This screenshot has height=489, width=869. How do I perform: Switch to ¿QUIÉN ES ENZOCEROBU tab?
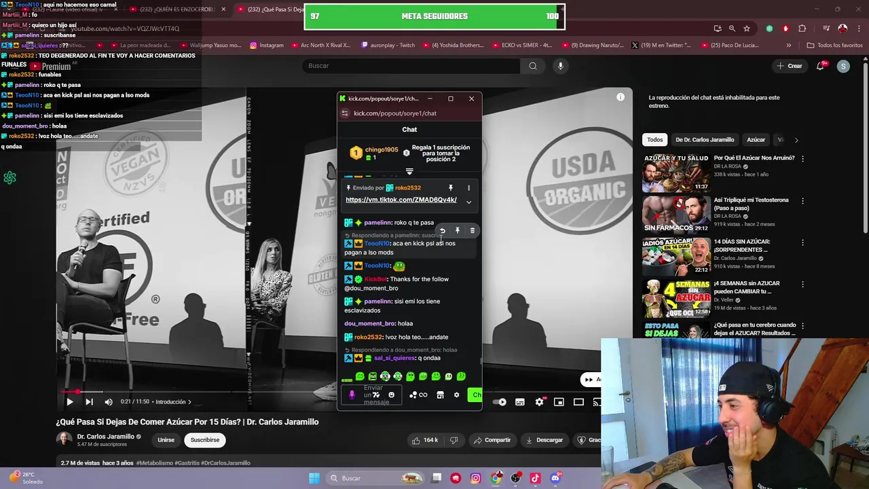176,10
